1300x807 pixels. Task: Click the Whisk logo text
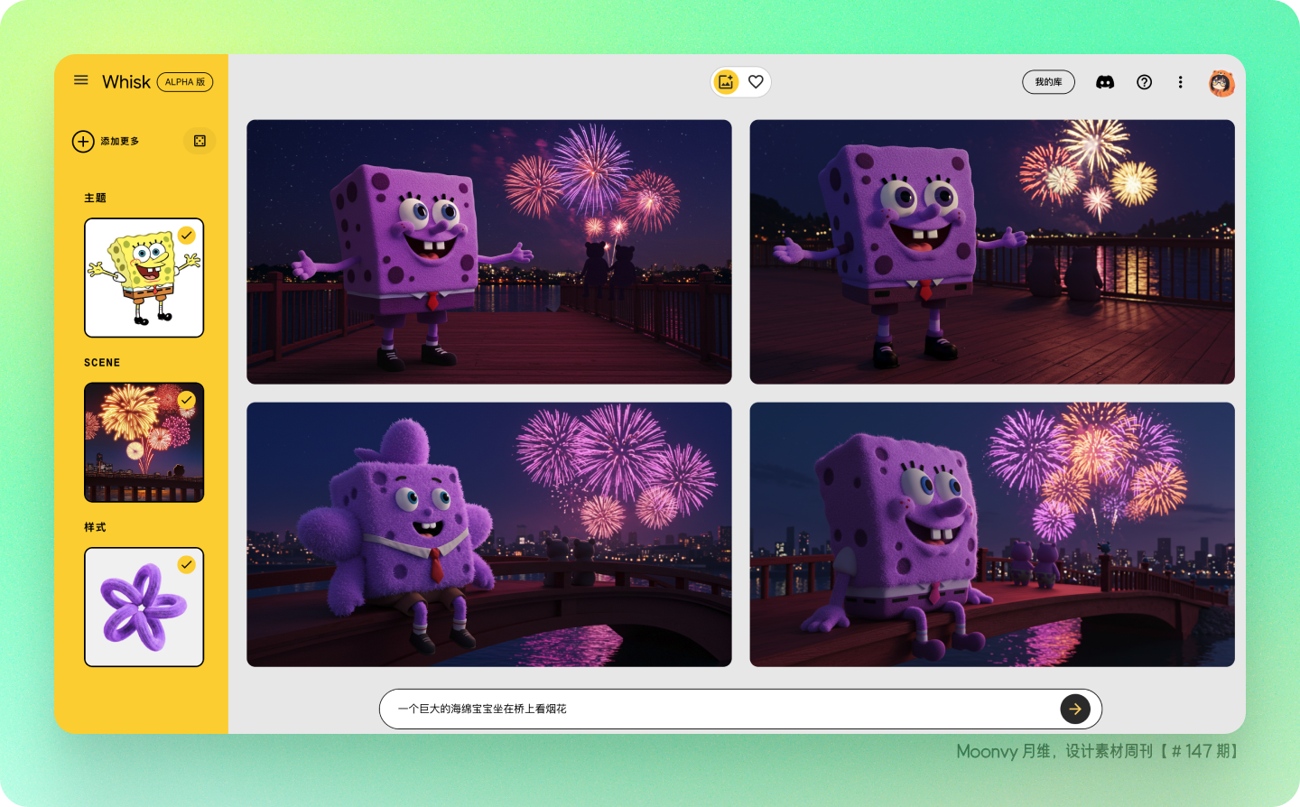(x=126, y=82)
